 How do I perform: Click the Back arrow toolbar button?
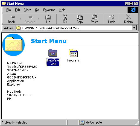point(11,19)
